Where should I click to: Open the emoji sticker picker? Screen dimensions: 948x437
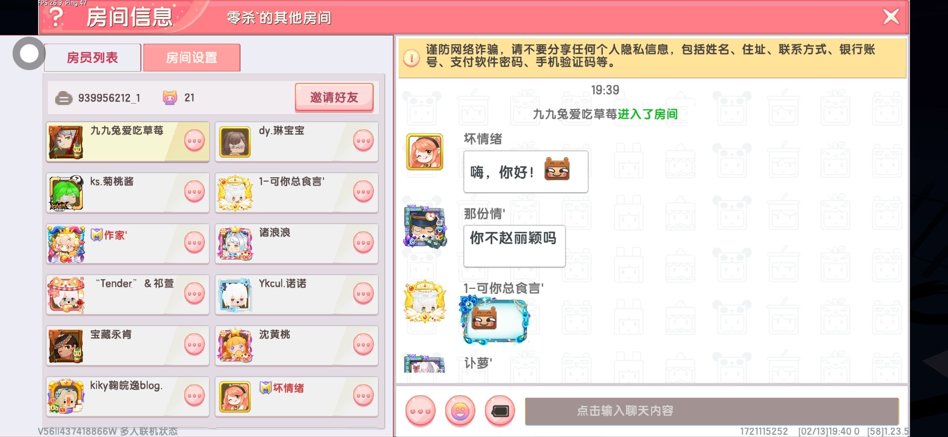point(460,411)
